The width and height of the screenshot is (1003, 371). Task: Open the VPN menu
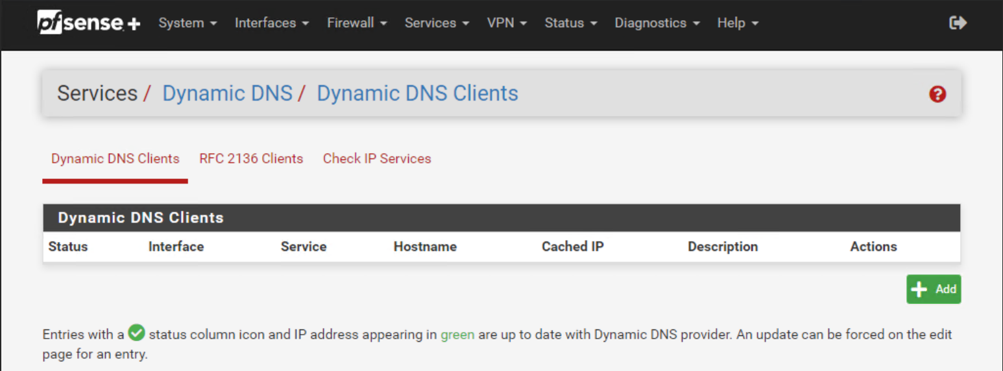click(507, 23)
